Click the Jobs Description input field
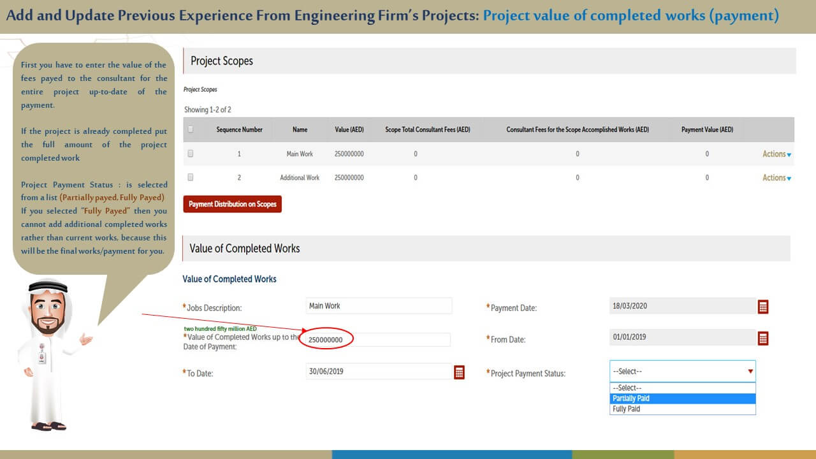Image resolution: width=816 pixels, height=459 pixels. click(x=379, y=306)
